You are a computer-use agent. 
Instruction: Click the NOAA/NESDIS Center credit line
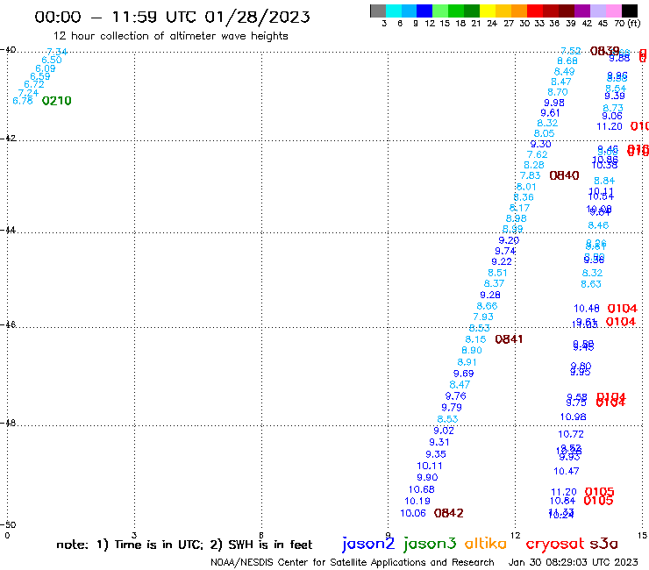point(353,562)
